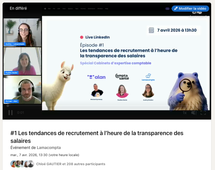Click the 0:01 elapsed time display

coord(21,113)
